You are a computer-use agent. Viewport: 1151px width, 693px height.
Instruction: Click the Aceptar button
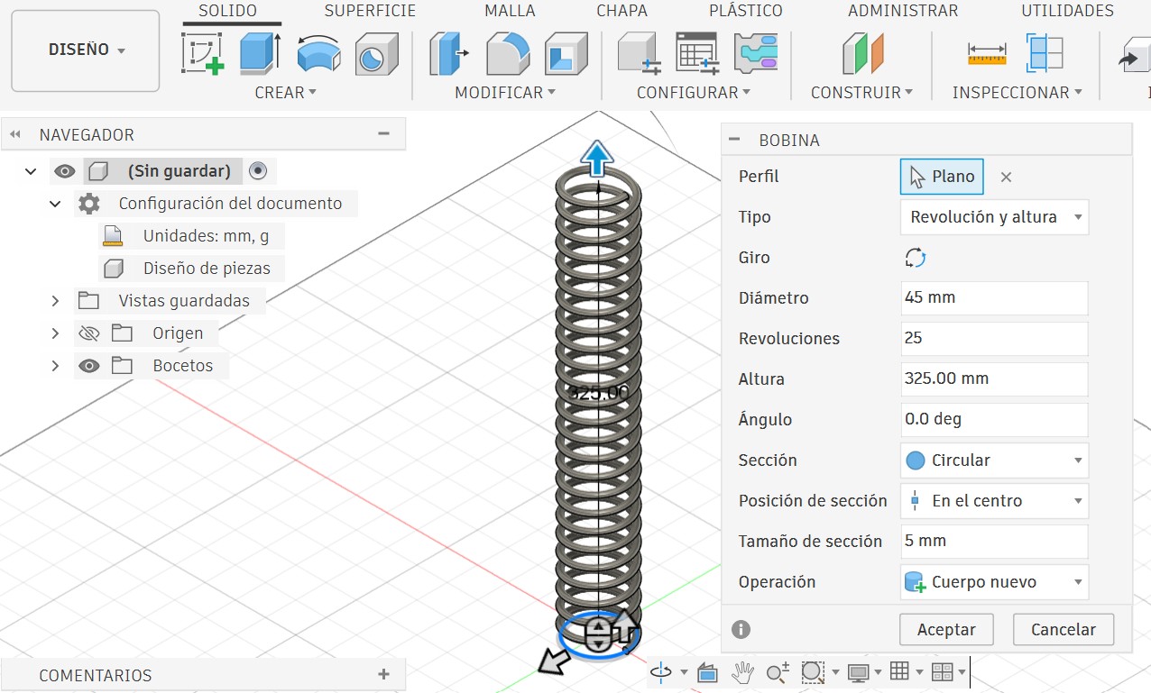point(946,630)
